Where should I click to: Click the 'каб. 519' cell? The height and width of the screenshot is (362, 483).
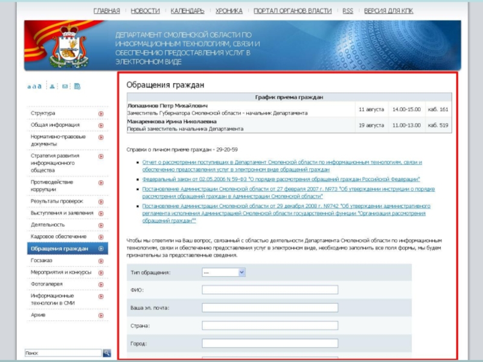(x=438, y=125)
